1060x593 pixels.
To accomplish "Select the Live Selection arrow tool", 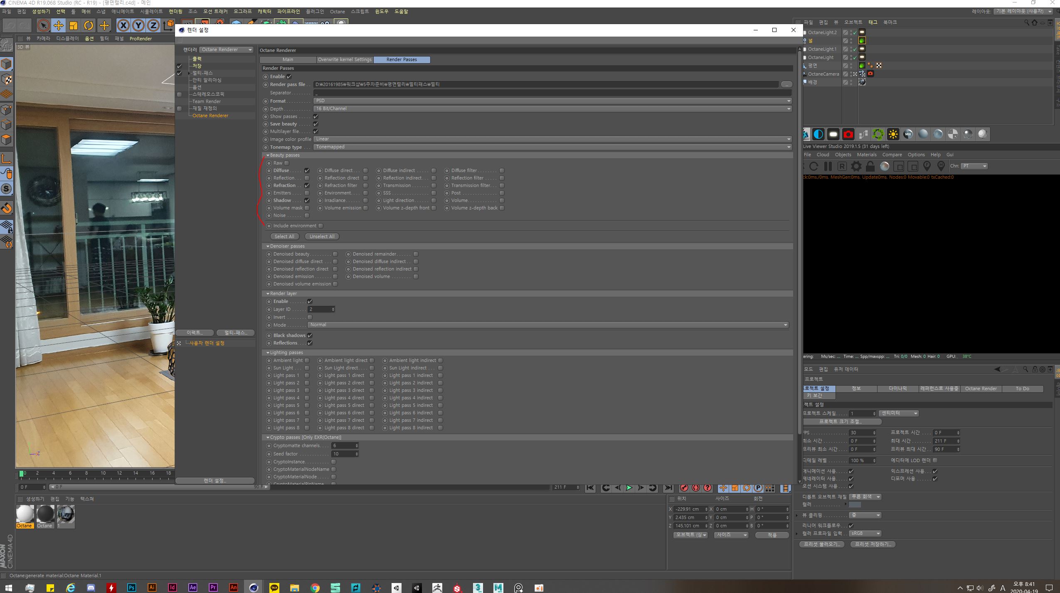I will tap(43, 26).
